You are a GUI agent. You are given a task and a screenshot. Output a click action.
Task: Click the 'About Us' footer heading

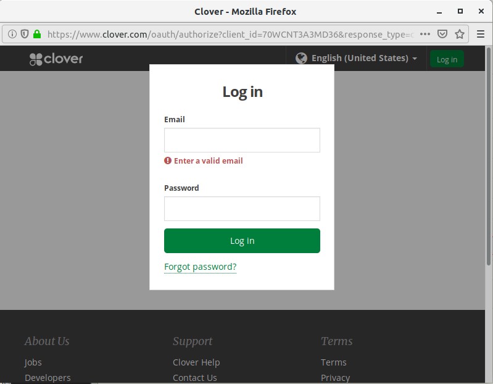point(47,341)
